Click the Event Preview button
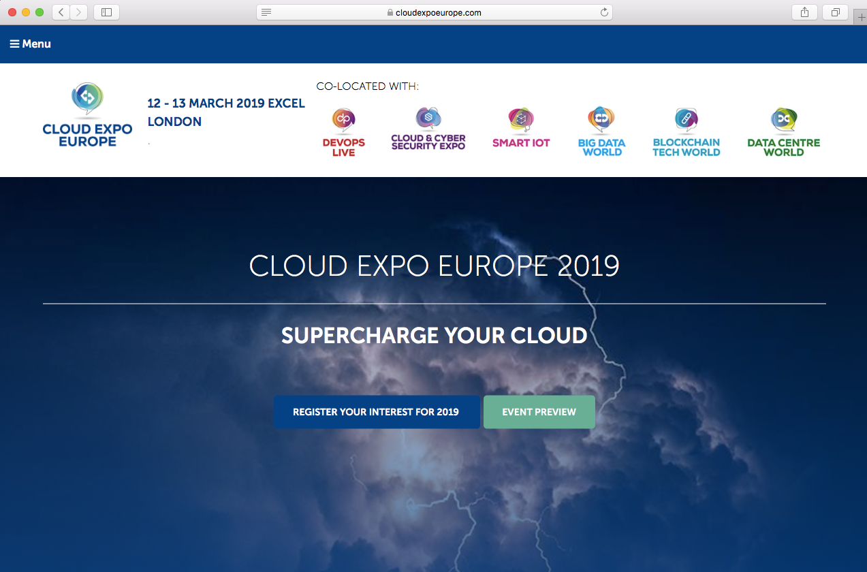Image resolution: width=867 pixels, height=572 pixels. pos(539,412)
